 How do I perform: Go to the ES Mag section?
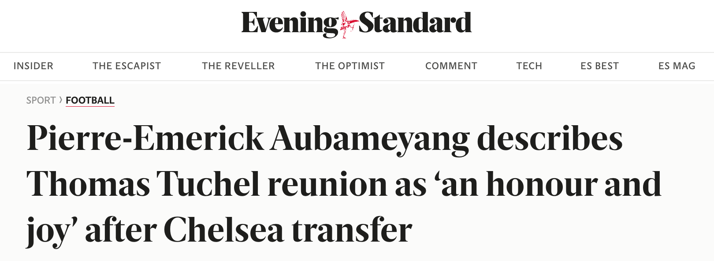click(677, 66)
